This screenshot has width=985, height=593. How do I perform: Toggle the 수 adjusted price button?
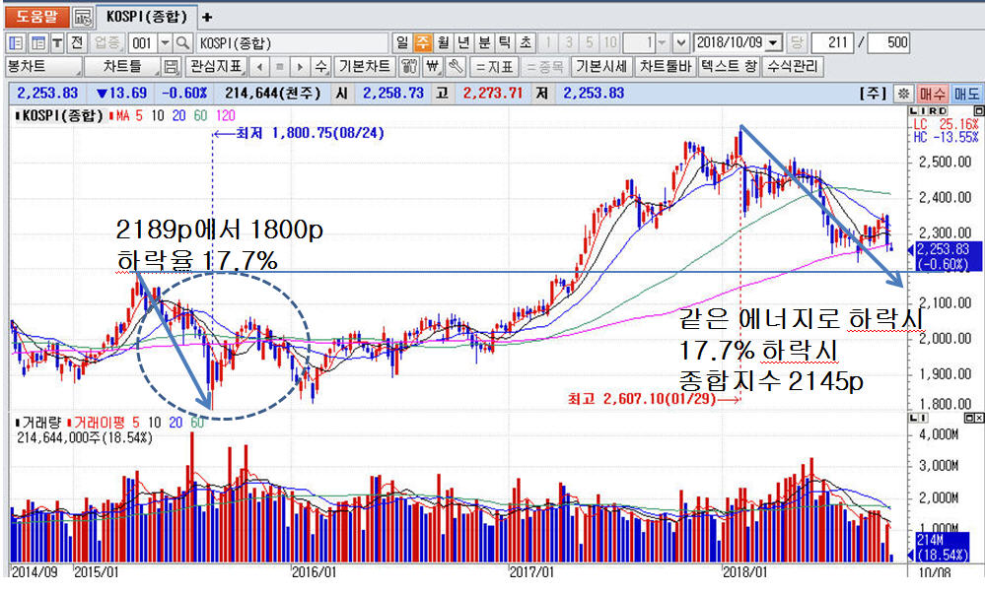[320, 67]
